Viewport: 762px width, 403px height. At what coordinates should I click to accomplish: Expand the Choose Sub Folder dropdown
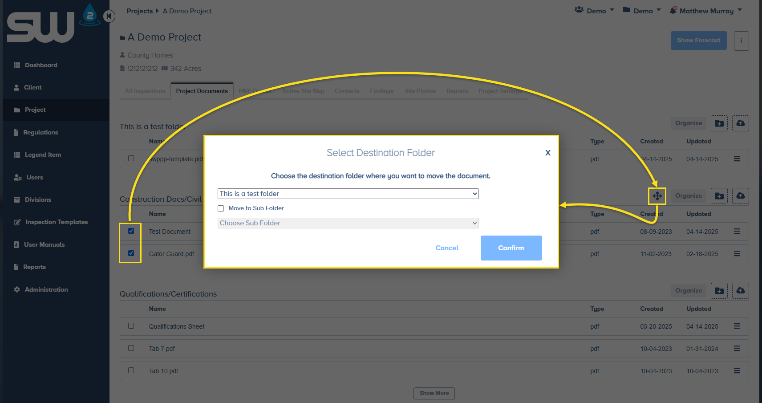click(x=348, y=223)
